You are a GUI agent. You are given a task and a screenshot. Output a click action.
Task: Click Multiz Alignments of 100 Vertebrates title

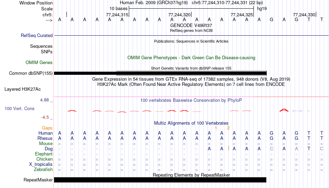coord(191,123)
